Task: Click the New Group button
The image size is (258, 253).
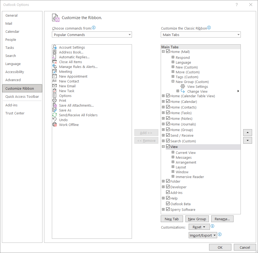Action: pyautogui.click(x=197, y=219)
